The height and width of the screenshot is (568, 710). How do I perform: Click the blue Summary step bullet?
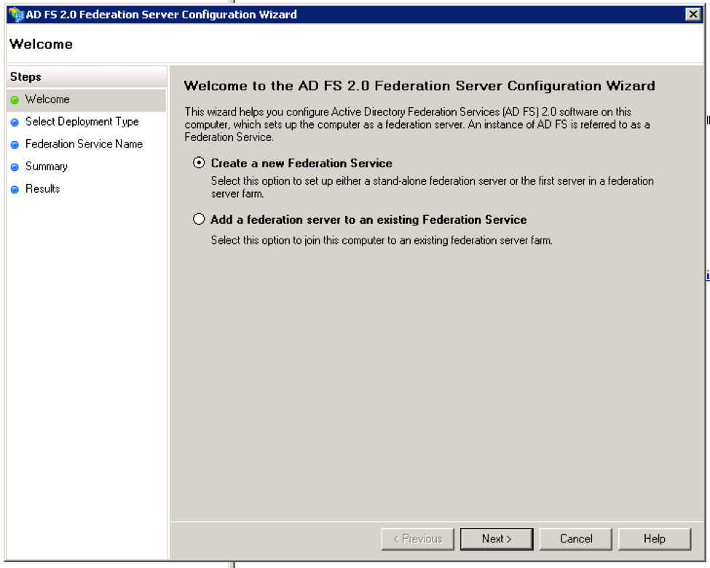(x=15, y=167)
